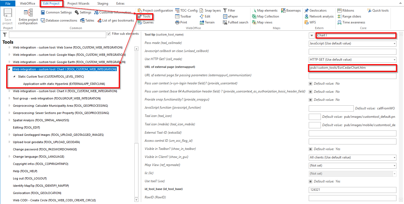Open the Network analysis tool
The image size is (404, 204).
pos(319,16)
